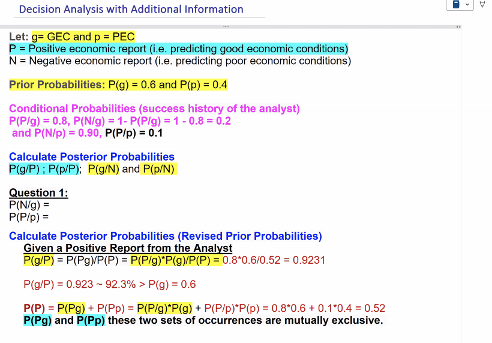Click the left-right arrows on the gray bar
The height and width of the screenshot is (343, 492).
click(x=458, y=26)
